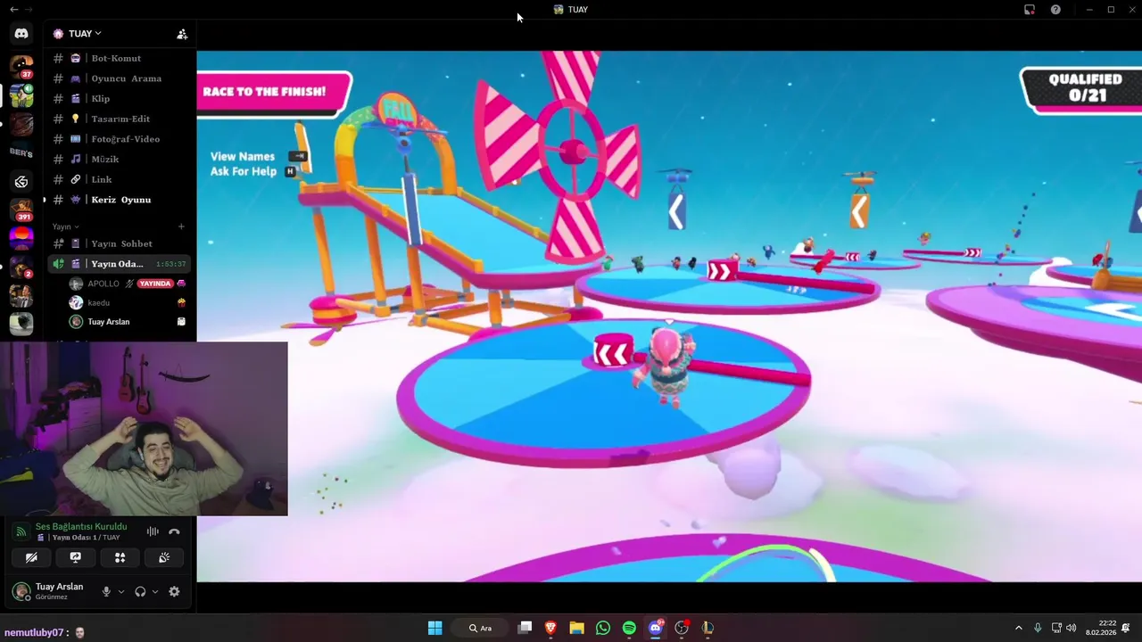Image resolution: width=1142 pixels, height=642 pixels.
Task: Deafen with headphone icon
Action: [x=140, y=591]
